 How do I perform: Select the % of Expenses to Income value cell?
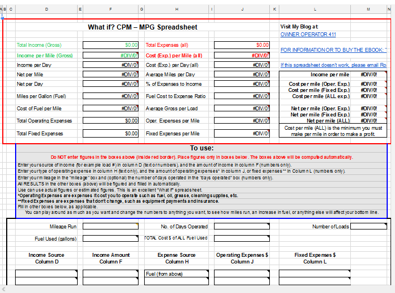coord(242,84)
